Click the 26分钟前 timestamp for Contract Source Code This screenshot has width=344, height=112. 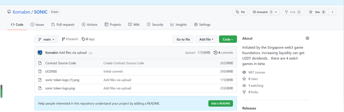(226, 63)
